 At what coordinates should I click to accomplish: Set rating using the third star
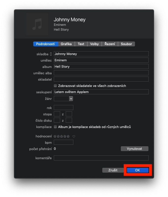[61, 136]
